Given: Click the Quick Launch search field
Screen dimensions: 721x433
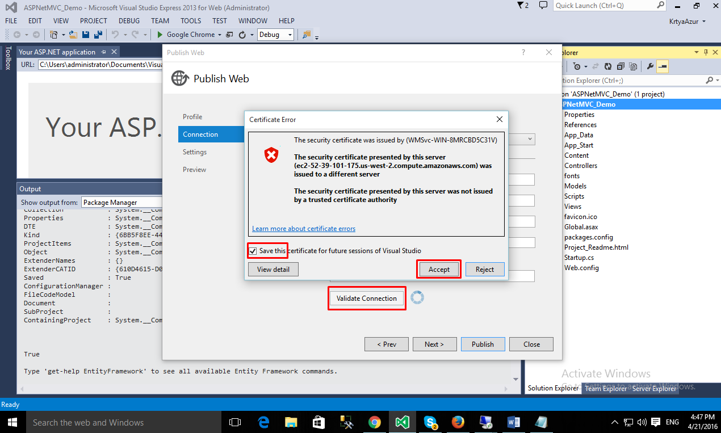Looking at the screenshot, I should (610, 6).
